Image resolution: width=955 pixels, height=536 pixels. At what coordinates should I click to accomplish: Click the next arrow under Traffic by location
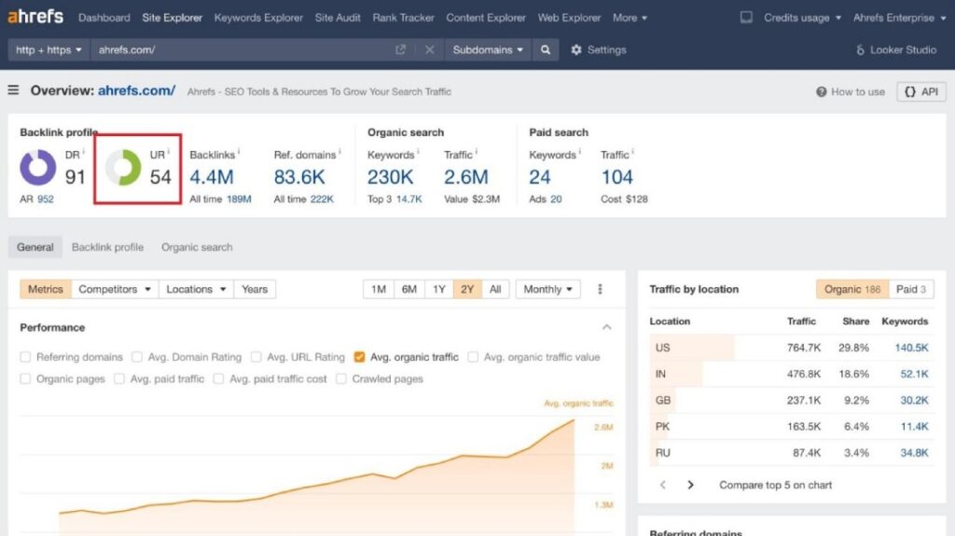(690, 485)
